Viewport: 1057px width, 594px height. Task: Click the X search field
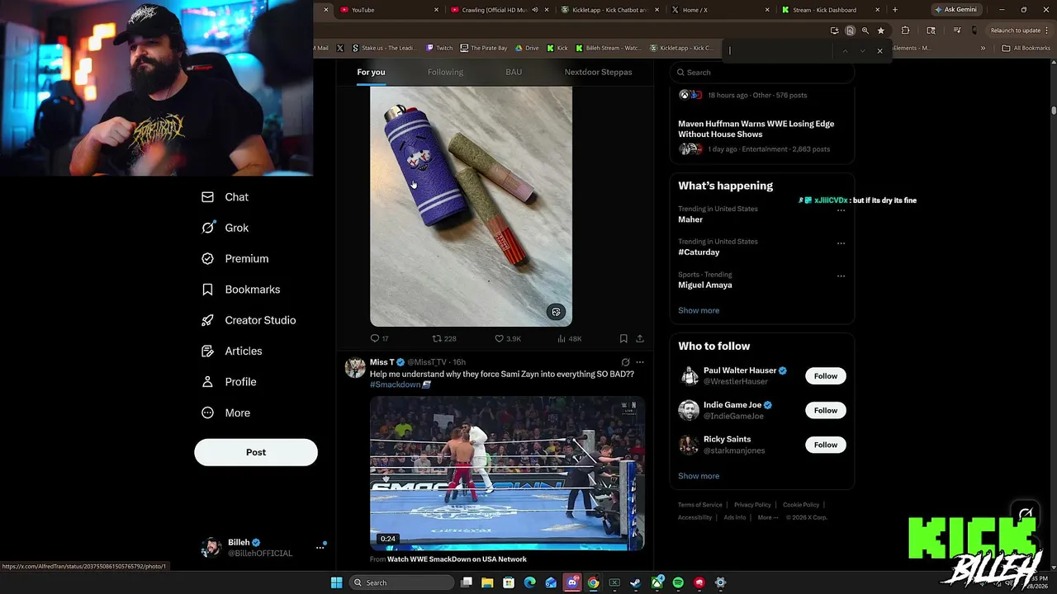pyautogui.click(x=761, y=72)
